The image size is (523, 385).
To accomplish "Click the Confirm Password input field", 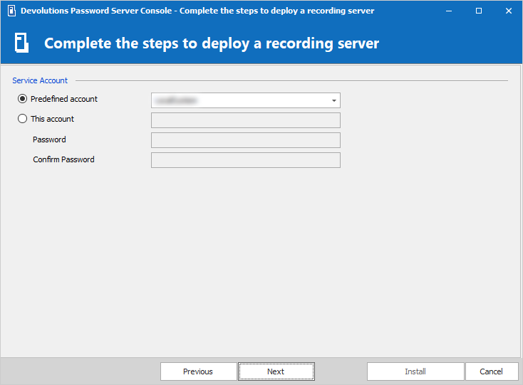I will (245, 160).
